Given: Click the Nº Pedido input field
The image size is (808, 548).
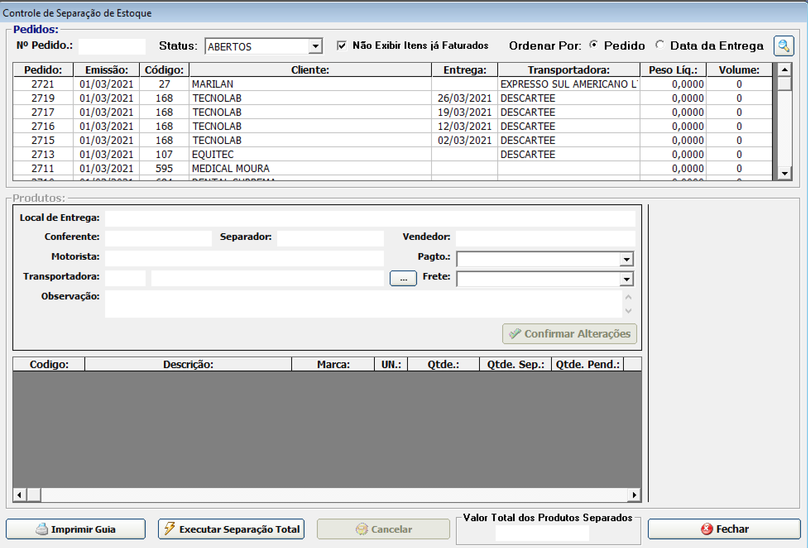Looking at the screenshot, I should (112, 46).
